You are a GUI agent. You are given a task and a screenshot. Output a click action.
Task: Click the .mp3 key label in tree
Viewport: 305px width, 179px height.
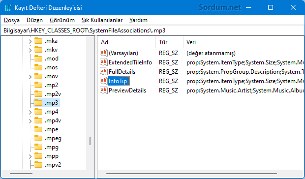51,103
